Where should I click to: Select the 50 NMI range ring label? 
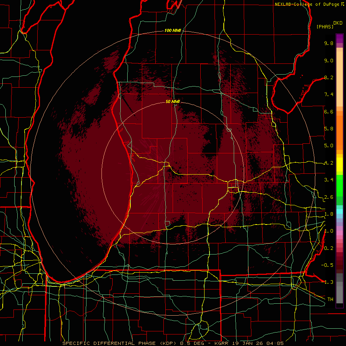point(173,101)
